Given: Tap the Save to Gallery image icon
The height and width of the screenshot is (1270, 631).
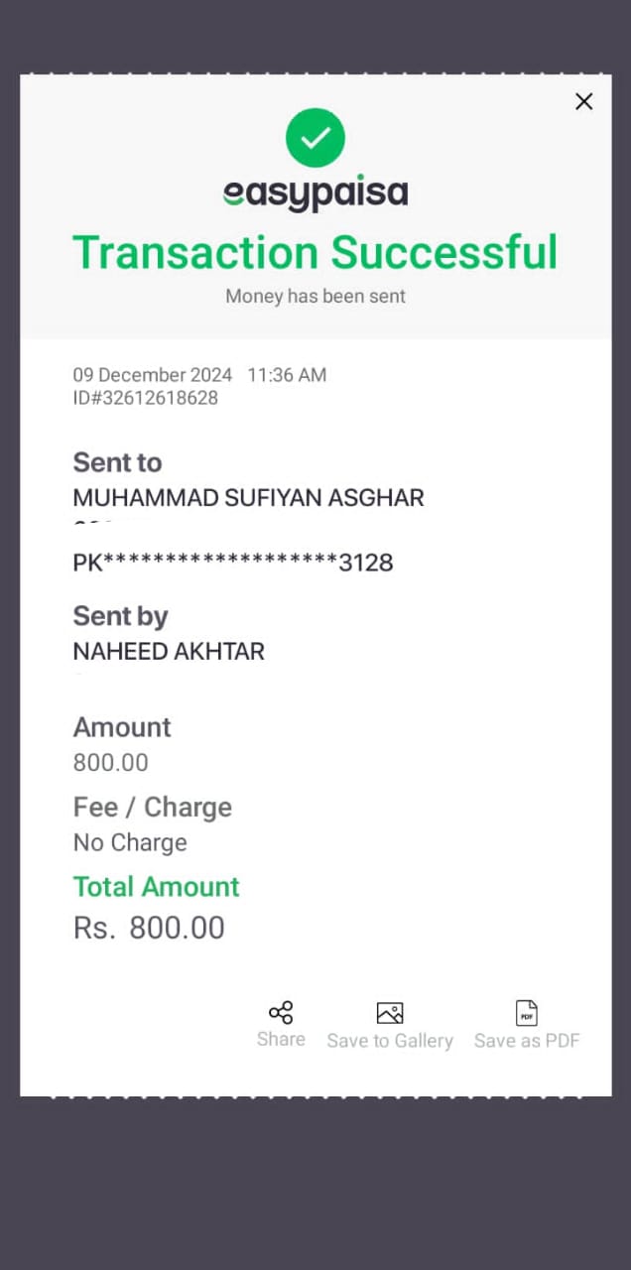Looking at the screenshot, I should (390, 1013).
